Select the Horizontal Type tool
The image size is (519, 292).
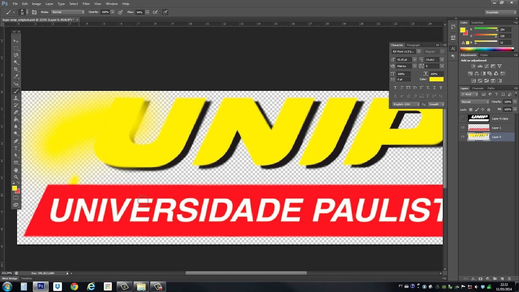(x=16, y=148)
